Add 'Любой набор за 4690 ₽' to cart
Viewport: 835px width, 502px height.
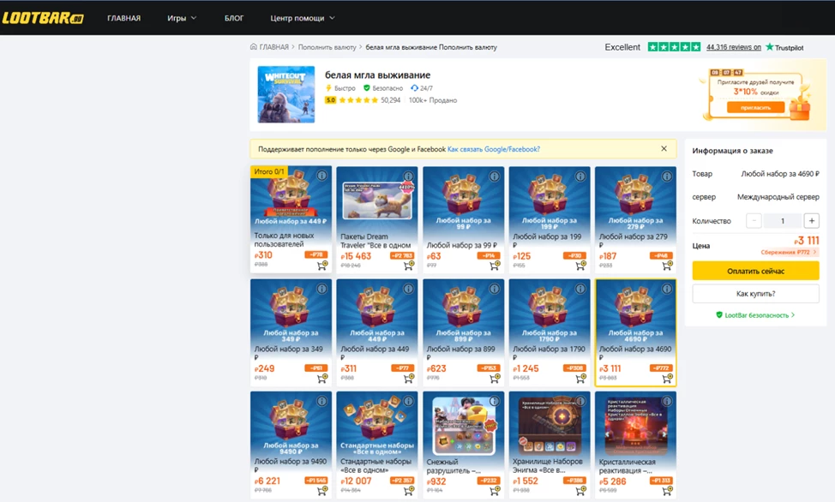point(667,378)
